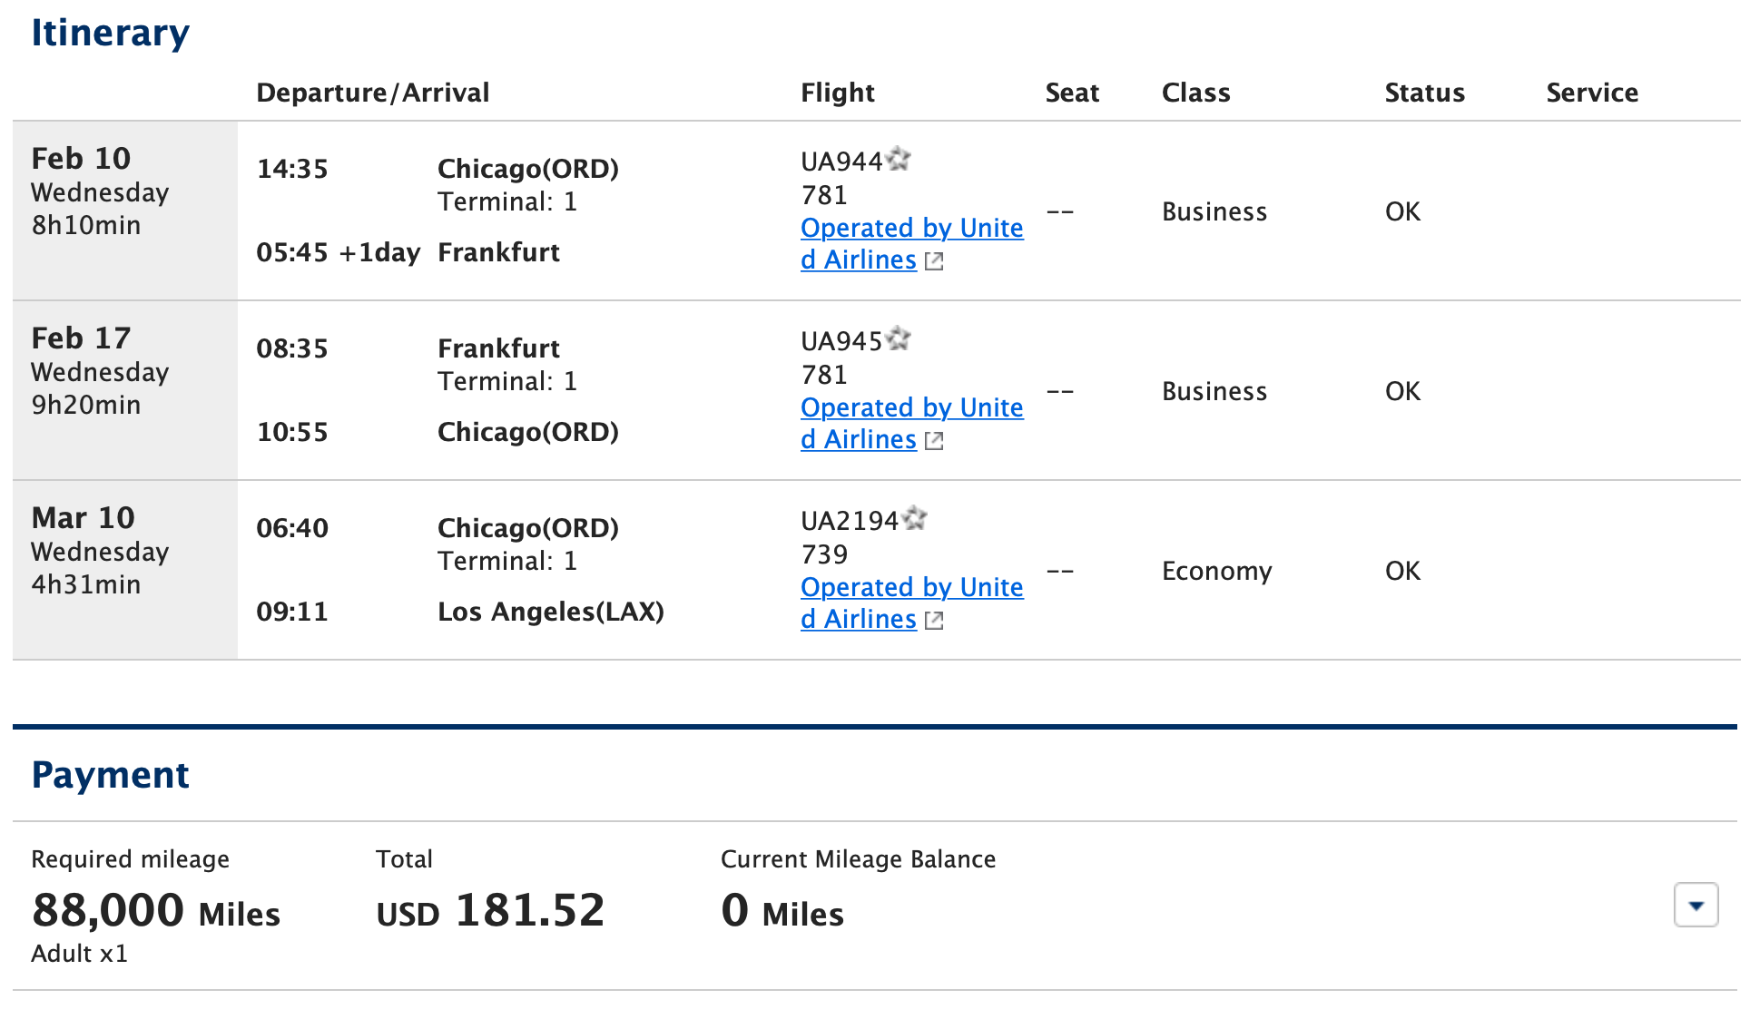Click the Payment section heading

click(x=110, y=776)
